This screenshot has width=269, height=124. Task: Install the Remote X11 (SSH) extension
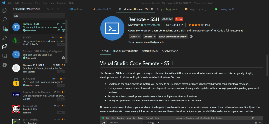click(61, 71)
